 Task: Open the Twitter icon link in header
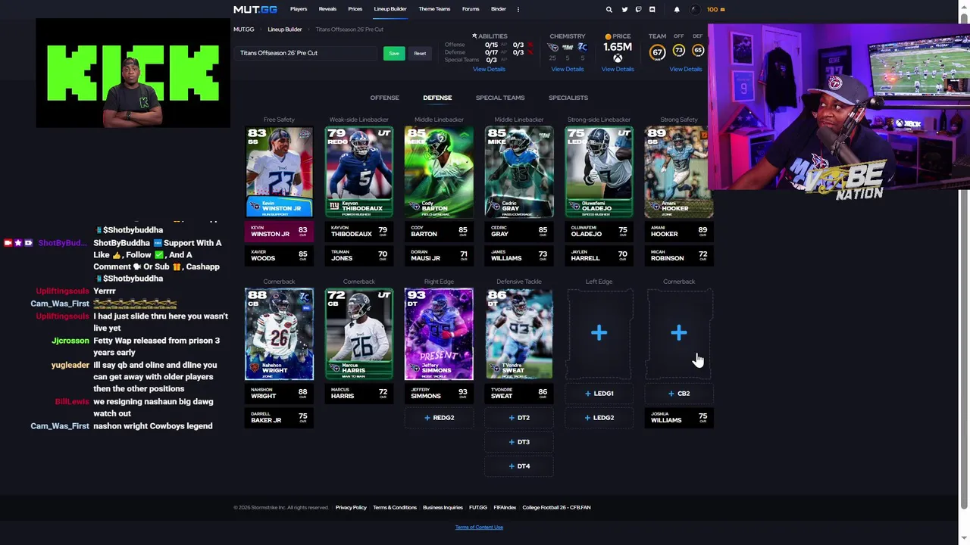624,9
